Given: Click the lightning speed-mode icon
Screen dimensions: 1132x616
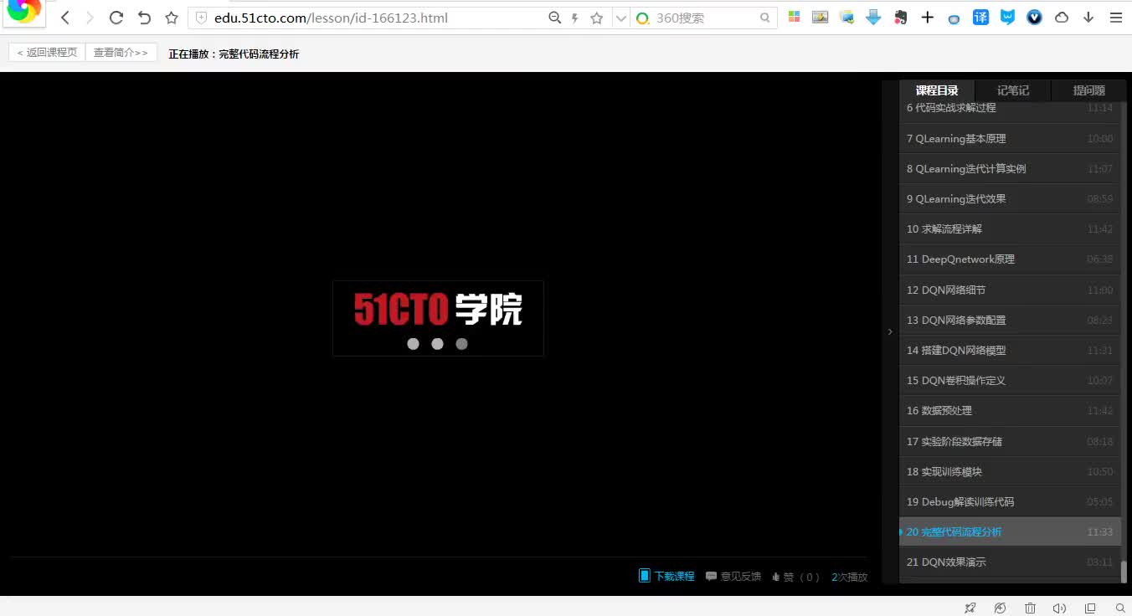Looking at the screenshot, I should pyautogui.click(x=575, y=18).
